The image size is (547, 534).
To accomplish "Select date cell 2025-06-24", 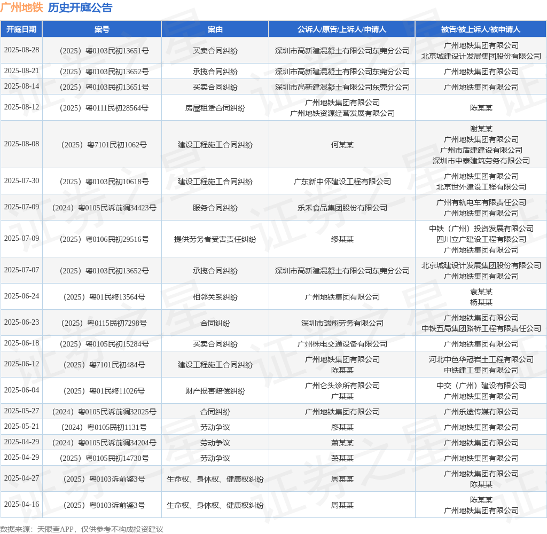I will 21,296.
